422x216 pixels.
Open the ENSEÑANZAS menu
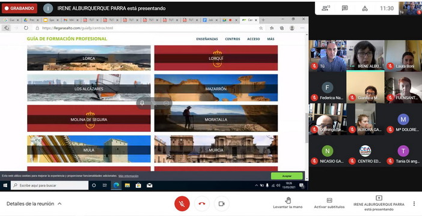(207, 39)
